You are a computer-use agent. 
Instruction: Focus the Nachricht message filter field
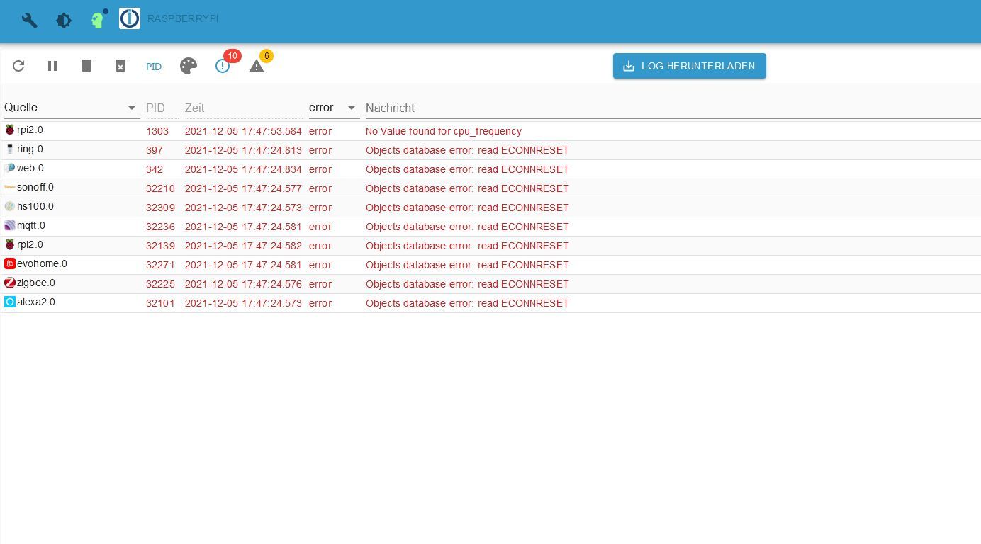[673, 108]
